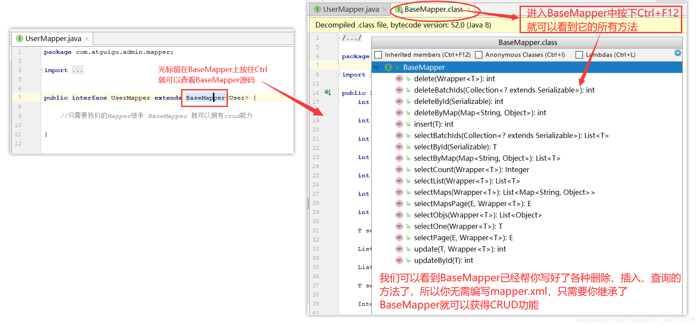Image resolution: width=698 pixels, height=328 pixels.
Task: Click method icon beside update(T, Wrapper<T>)
Action: coord(399,249)
